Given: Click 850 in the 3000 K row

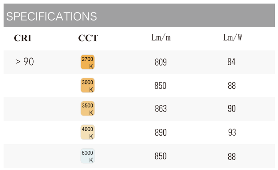Looking at the screenshot, I should click(160, 86).
